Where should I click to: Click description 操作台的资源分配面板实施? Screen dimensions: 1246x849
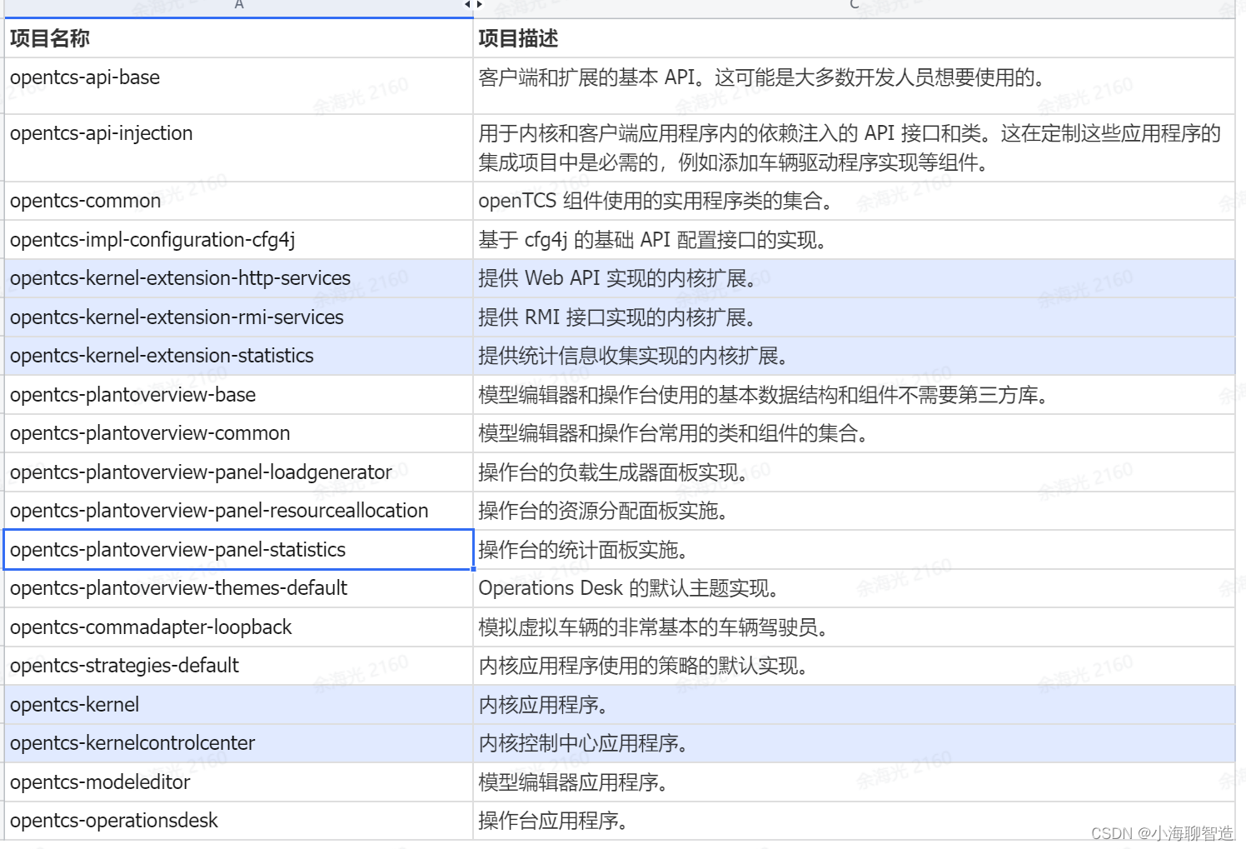pos(854,511)
